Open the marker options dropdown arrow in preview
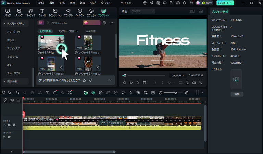The image size is (263, 154). (174, 83)
